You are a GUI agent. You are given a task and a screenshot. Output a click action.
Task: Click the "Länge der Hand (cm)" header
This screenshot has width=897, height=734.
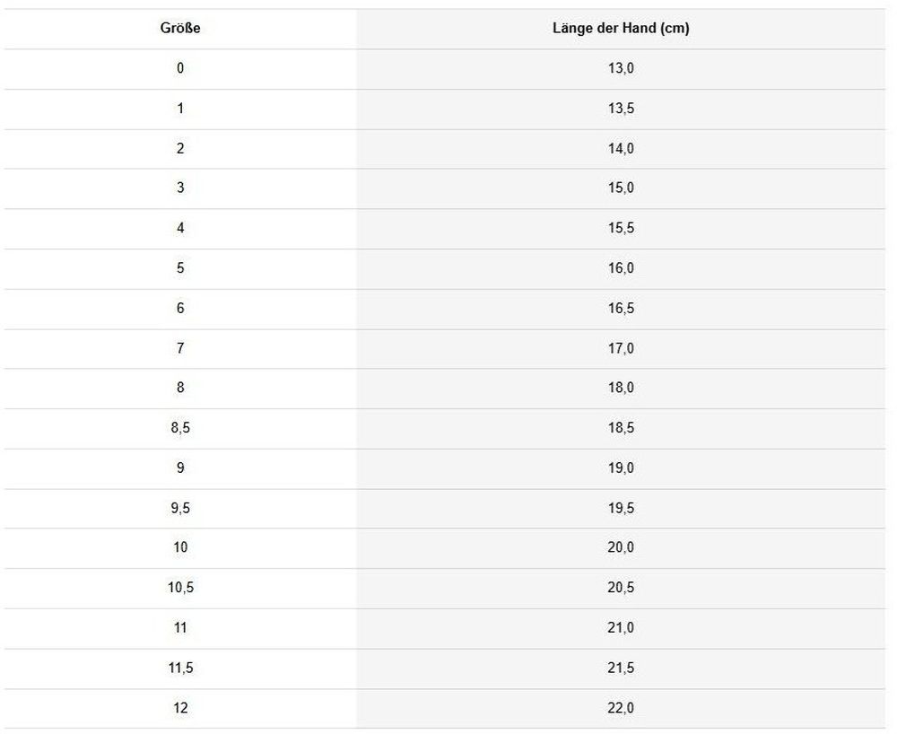pos(621,29)
